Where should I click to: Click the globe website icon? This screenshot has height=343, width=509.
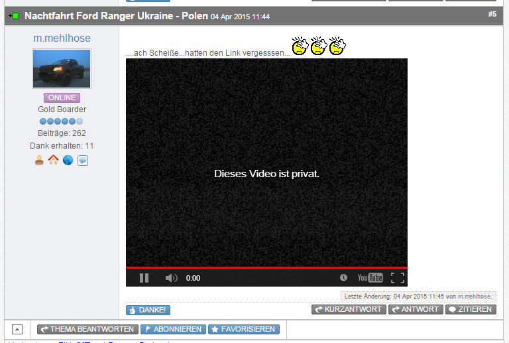pos(68,160)
